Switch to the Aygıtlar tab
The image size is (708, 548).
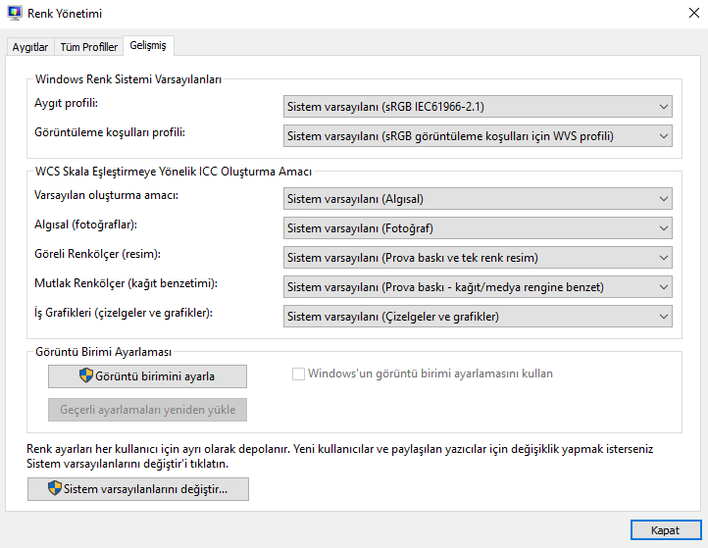30,47
